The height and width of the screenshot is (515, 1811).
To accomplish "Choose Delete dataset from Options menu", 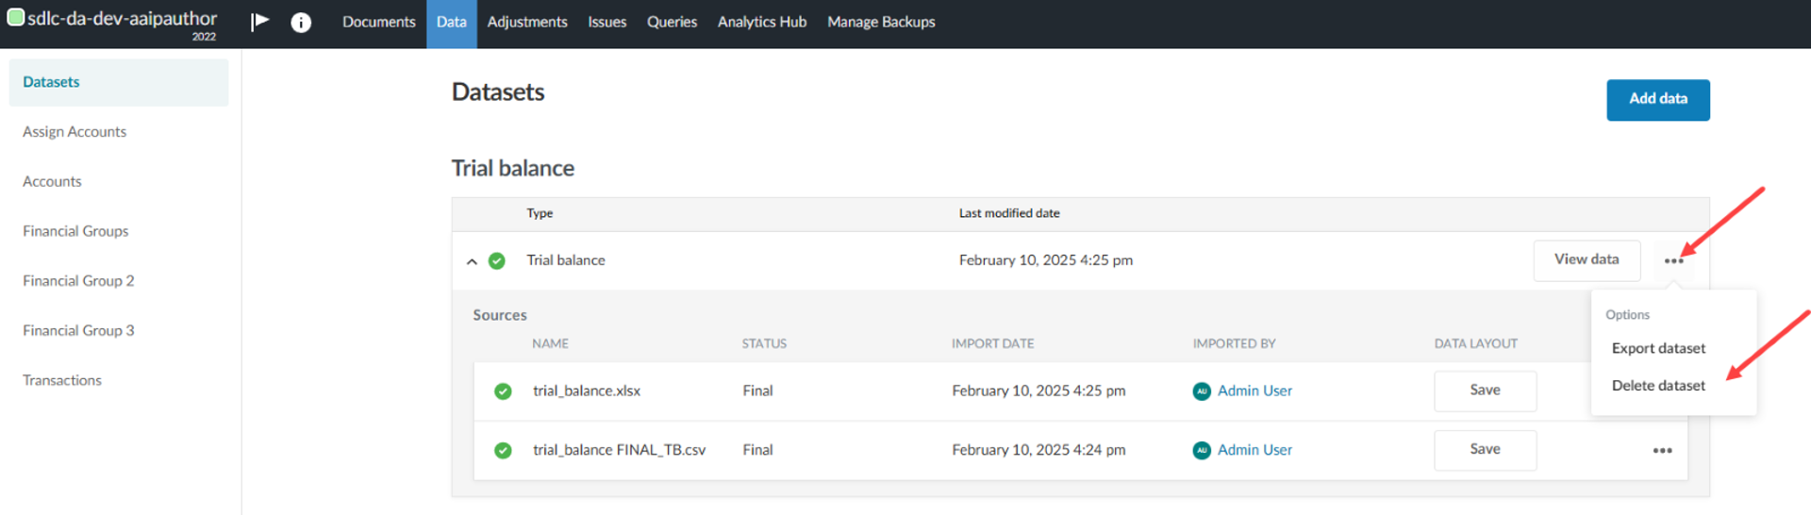I will point(1658,386).
